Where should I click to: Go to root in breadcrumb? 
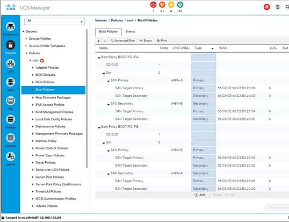point(130,20)
